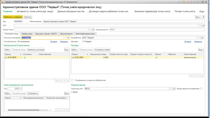
Task: Open the Источник показаний linked record icon
Action: 68,38
